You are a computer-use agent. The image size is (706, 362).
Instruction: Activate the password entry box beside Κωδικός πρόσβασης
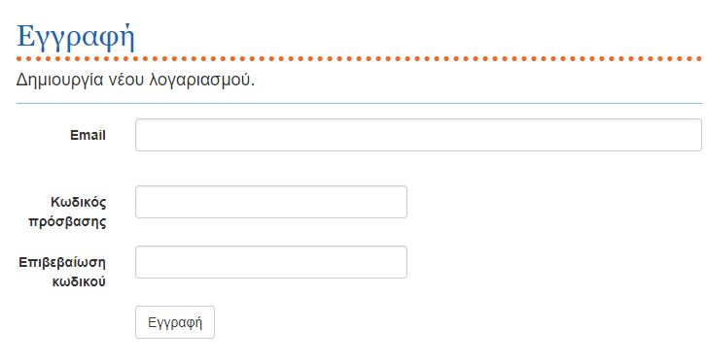click(271, 202)
